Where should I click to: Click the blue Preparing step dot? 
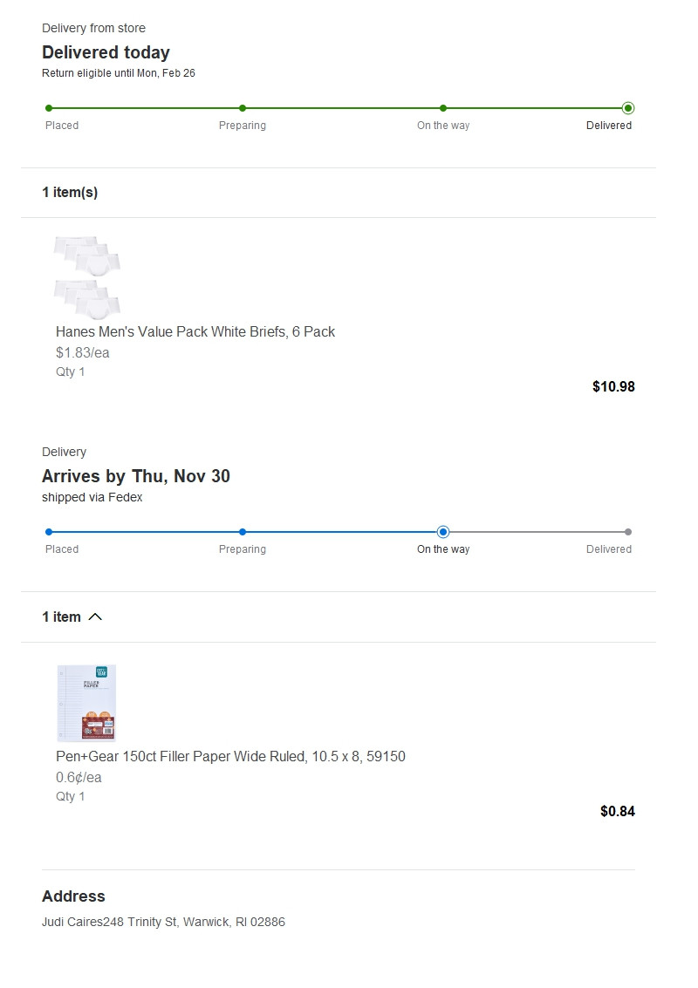[243, 532]
